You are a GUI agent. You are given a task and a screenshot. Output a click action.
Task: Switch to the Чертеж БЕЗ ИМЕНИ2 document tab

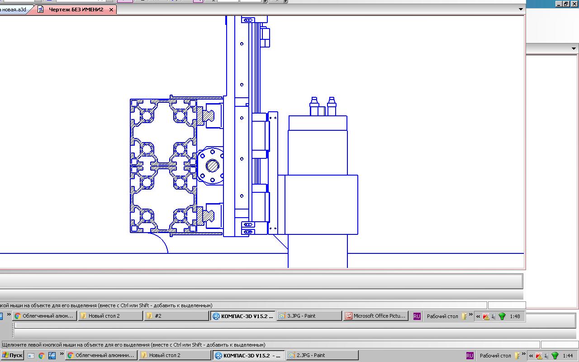pyautogui.click(x=76, y=10)
